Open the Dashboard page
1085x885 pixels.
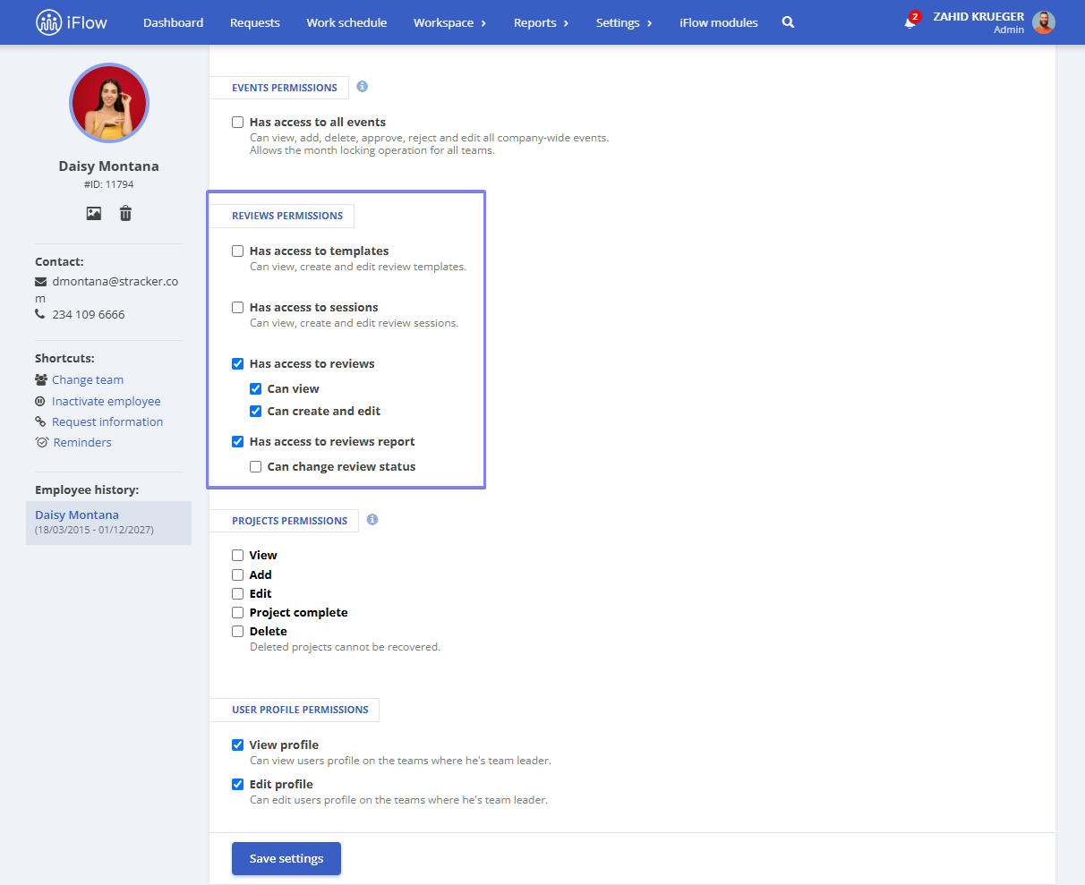173,22
